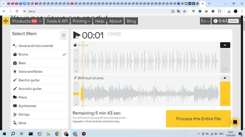Select the Synthesizer stem
The image size is (245, 137).
coord(39,106)
